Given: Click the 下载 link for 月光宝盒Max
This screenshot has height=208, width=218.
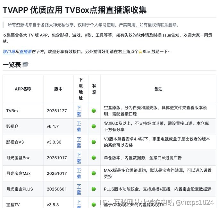Looking at the screenshot, I should click(x=79, y=173).
